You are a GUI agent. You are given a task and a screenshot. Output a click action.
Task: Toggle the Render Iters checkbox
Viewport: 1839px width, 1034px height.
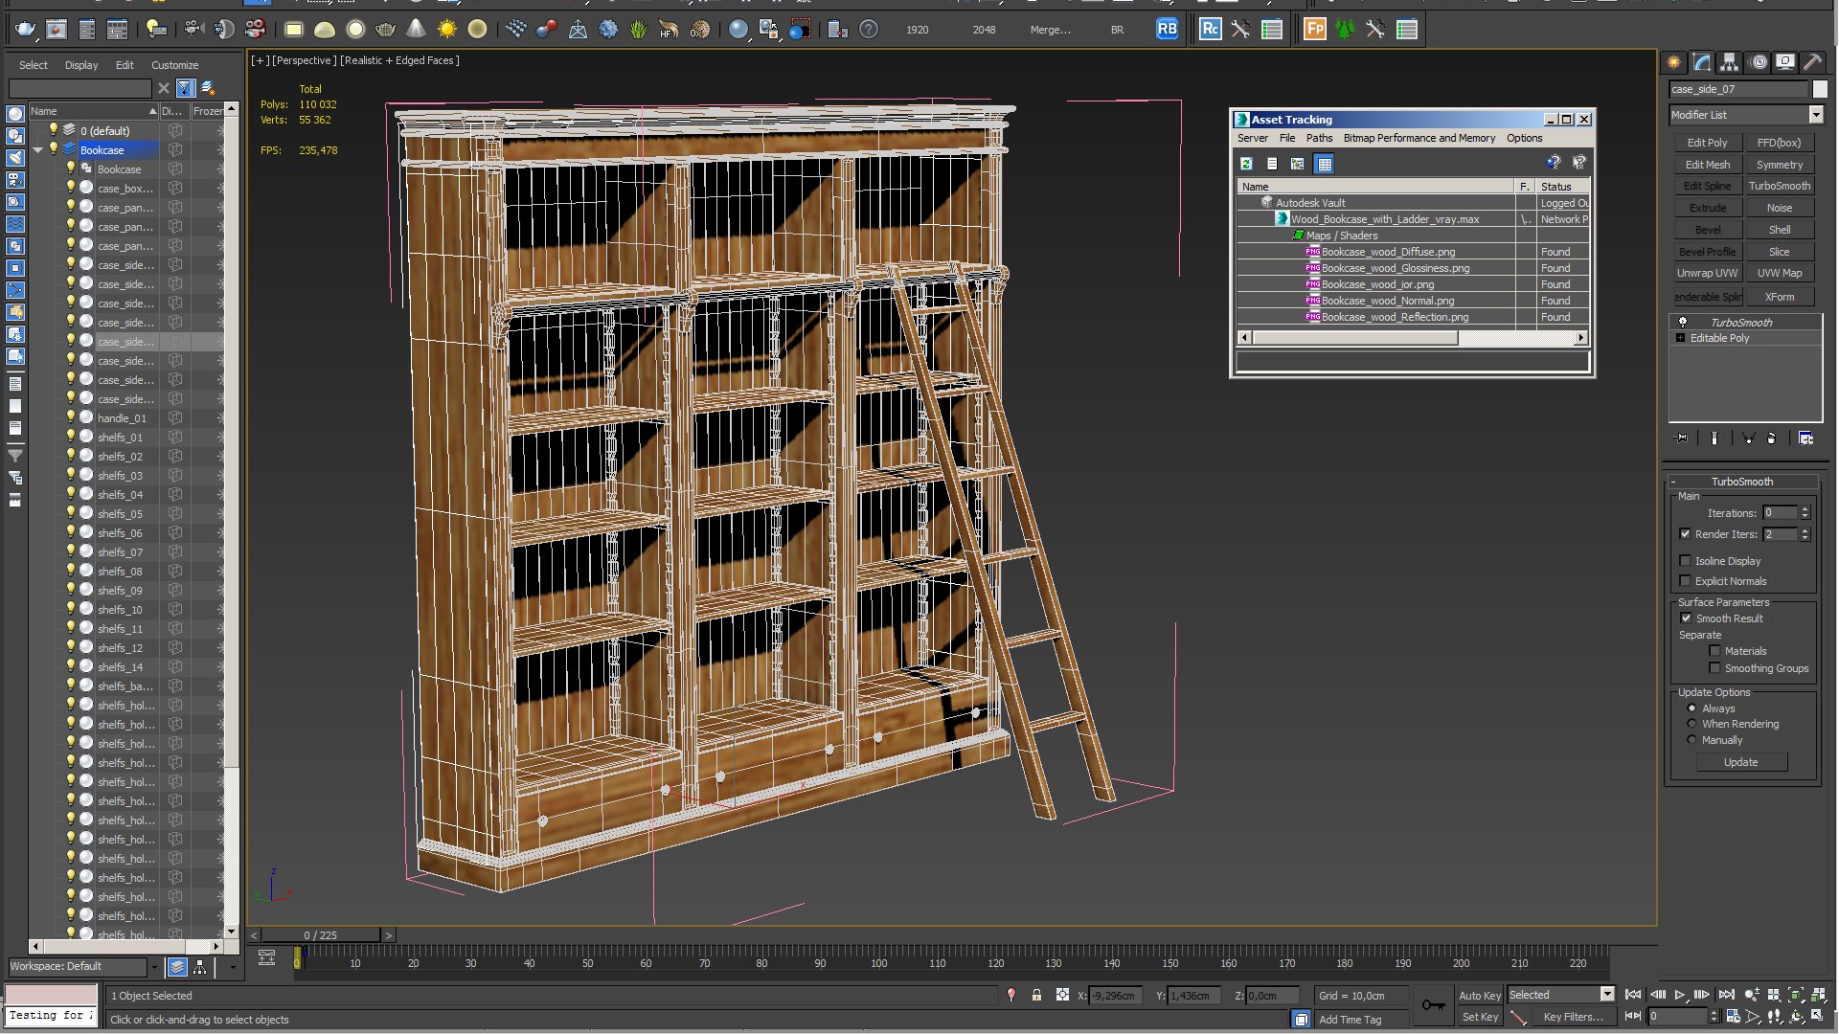click(1685, 534)
